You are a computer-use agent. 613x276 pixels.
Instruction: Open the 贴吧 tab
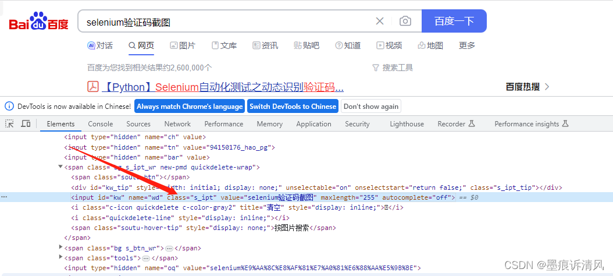pos(306,45)
